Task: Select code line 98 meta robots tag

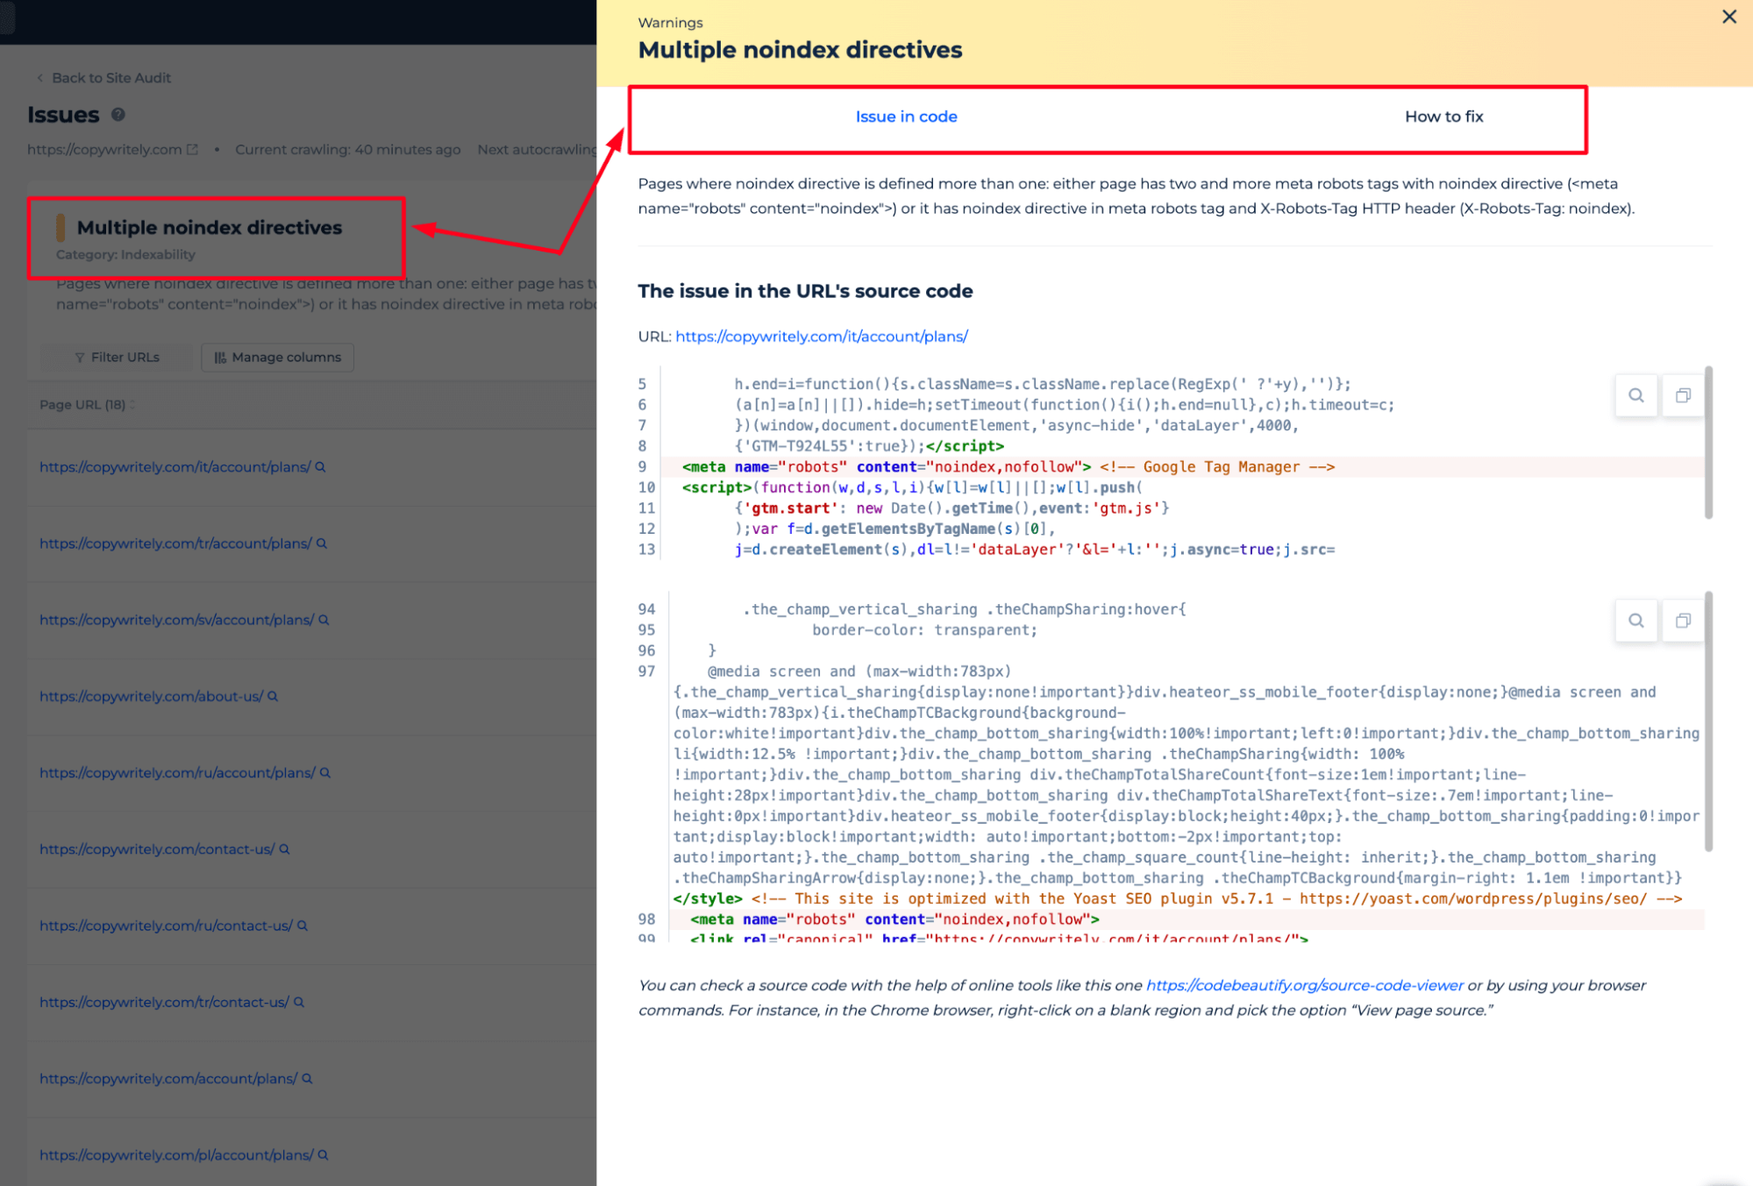Action: point(1186,920)
